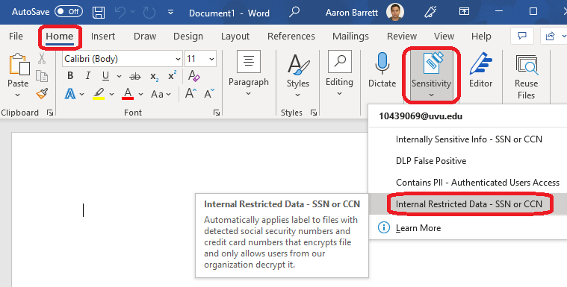Toggle Superscript formatting

(x=173, y=76)
